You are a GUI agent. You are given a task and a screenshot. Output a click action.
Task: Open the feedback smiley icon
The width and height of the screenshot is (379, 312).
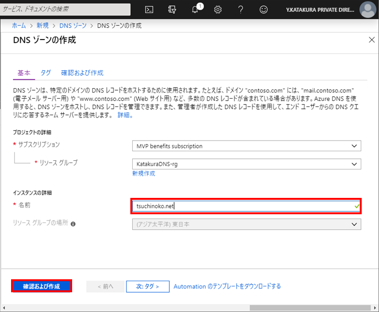264,10
